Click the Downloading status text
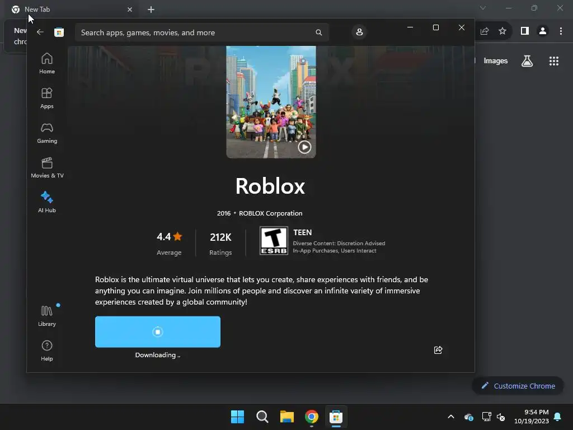 point(157,354)
